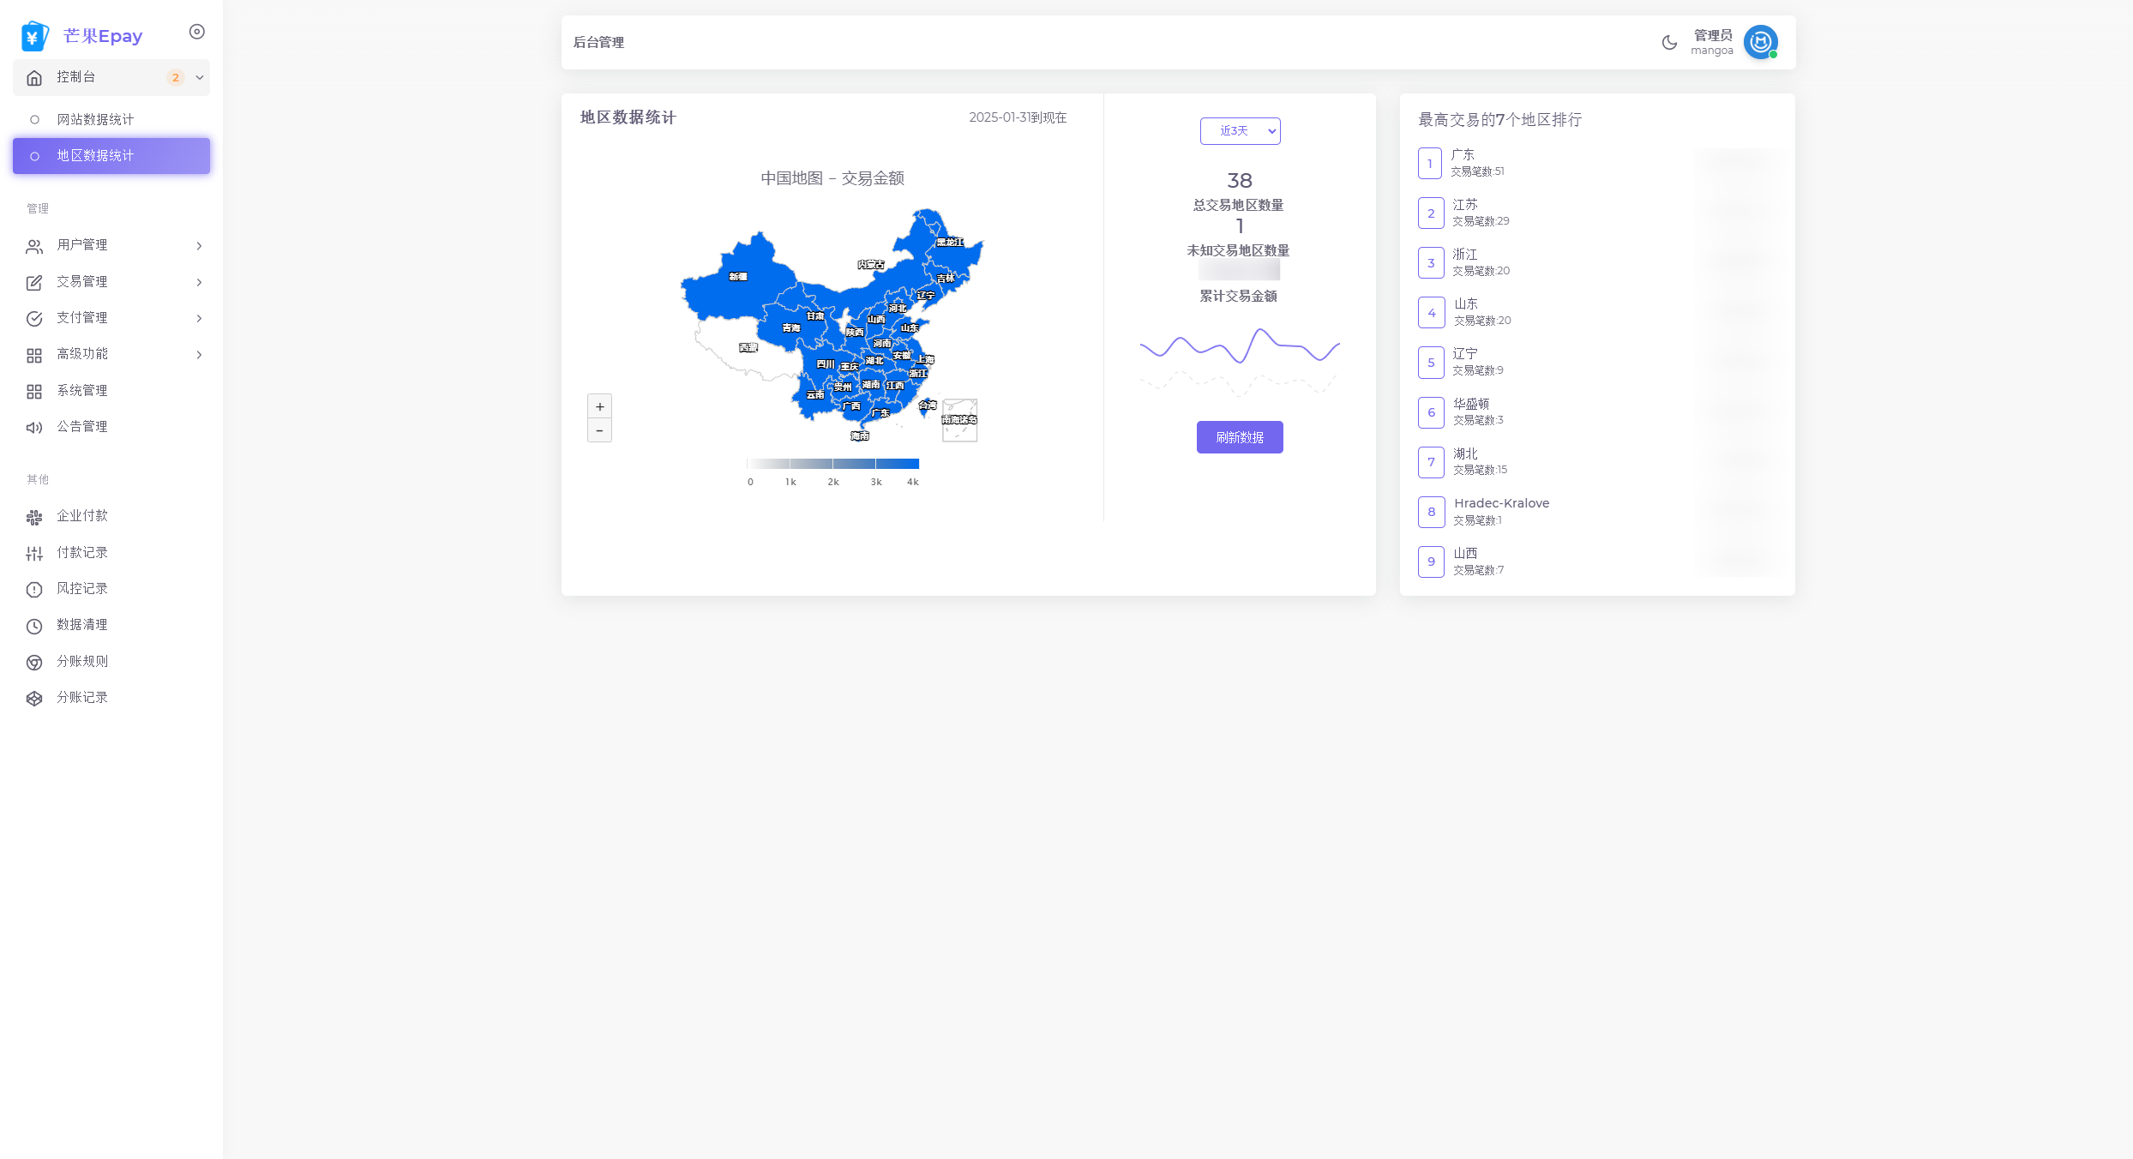Screen dimensions: 2133x1159
Task: Open 网站数据统计 submenu item
Action: (x=111, y=119)
